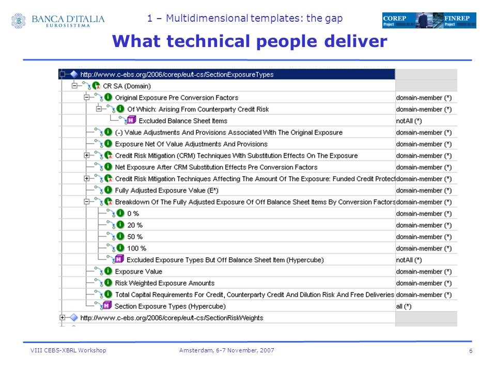Viewport: 496px width, 372px height.
Task: Click the Banca d'Italia Eurosistema logo
Action: click(x=57, y=21)
